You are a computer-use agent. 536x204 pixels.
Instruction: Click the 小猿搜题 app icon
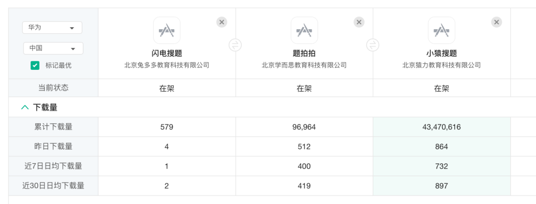pos(442,30)
